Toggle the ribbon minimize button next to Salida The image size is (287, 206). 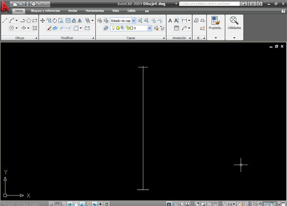(147, 11)
